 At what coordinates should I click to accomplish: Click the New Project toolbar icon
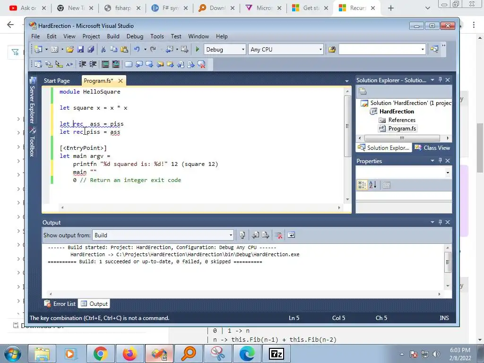point(38,49)
